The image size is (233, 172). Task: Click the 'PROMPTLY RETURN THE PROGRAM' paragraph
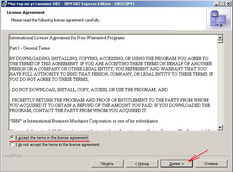point(110,105)
